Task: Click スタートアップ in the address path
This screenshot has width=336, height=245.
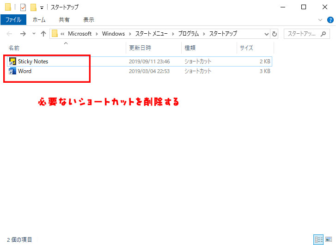Action: point(223,34)
